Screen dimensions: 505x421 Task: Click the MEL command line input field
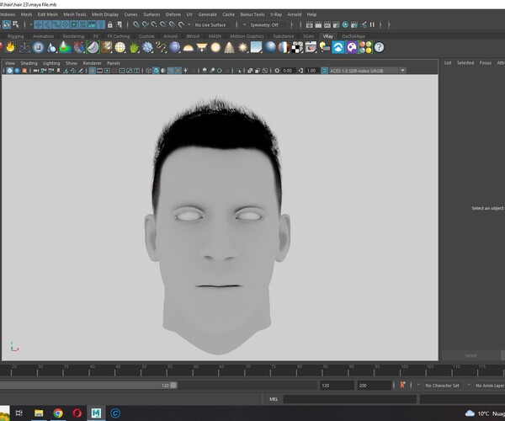click(350, 399)
